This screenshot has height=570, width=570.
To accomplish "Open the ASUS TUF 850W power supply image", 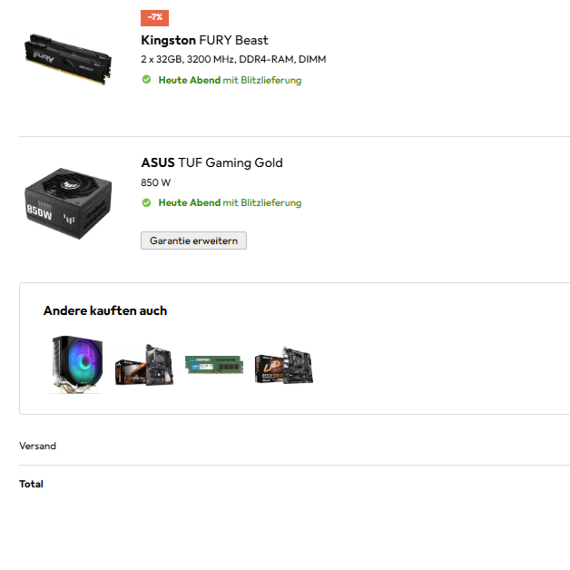I will [x=68, y=203].
